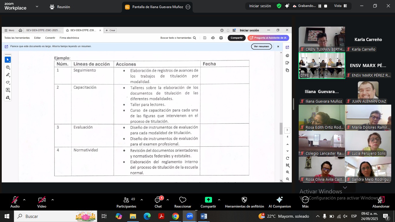Expand more participants with the down chevron
Image resolution: width=395 pixels, height=222 pixels.
coord(345,188)
